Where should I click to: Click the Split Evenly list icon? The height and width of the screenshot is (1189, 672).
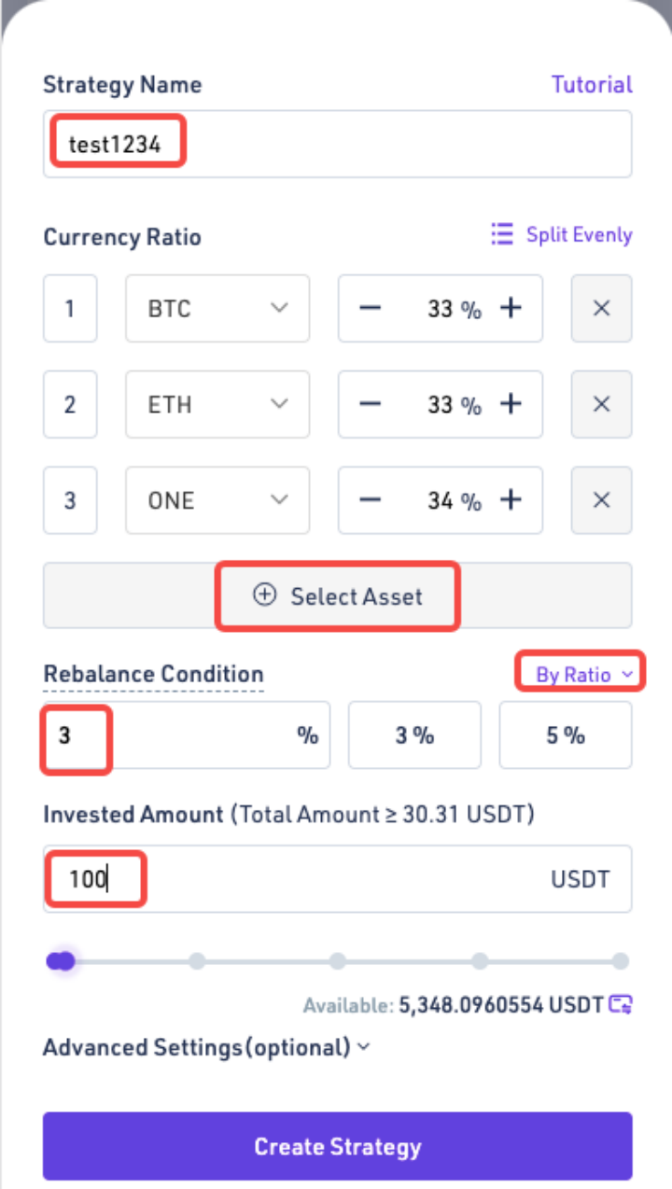click(502, 234)
